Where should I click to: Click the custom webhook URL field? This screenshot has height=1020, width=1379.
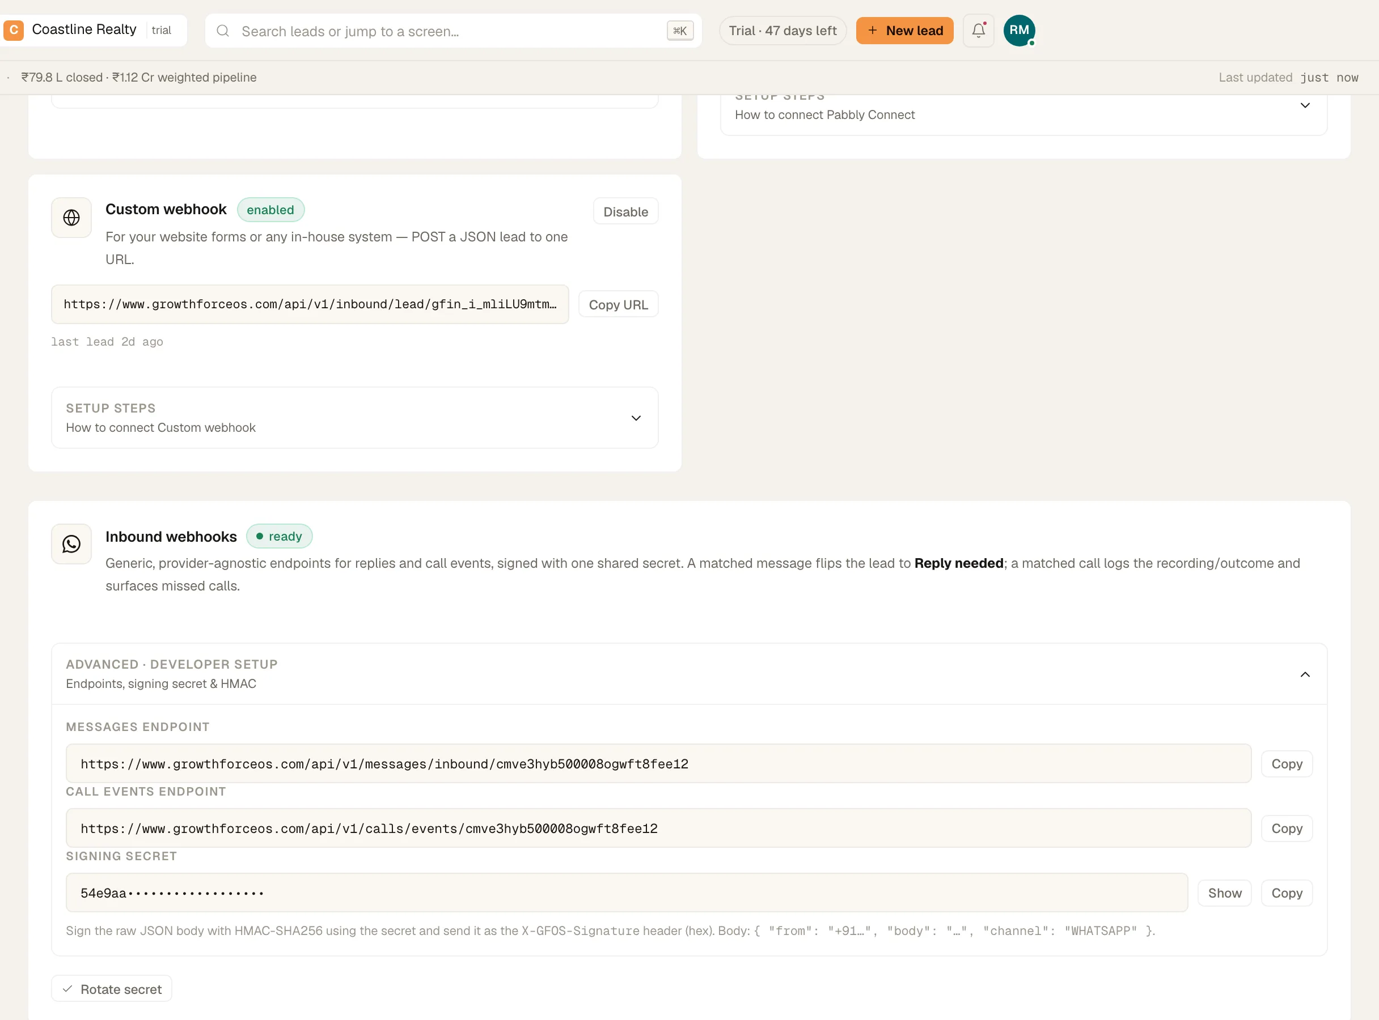click(310, 304)
